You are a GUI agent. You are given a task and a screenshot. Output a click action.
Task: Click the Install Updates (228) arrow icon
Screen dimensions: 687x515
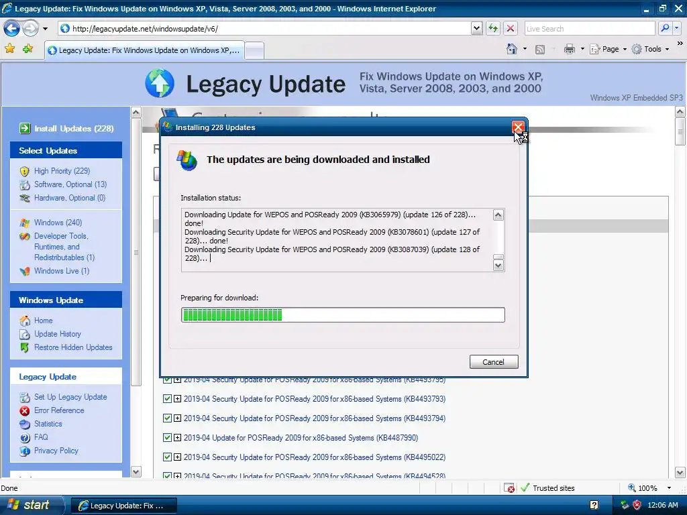click(25, 128)
